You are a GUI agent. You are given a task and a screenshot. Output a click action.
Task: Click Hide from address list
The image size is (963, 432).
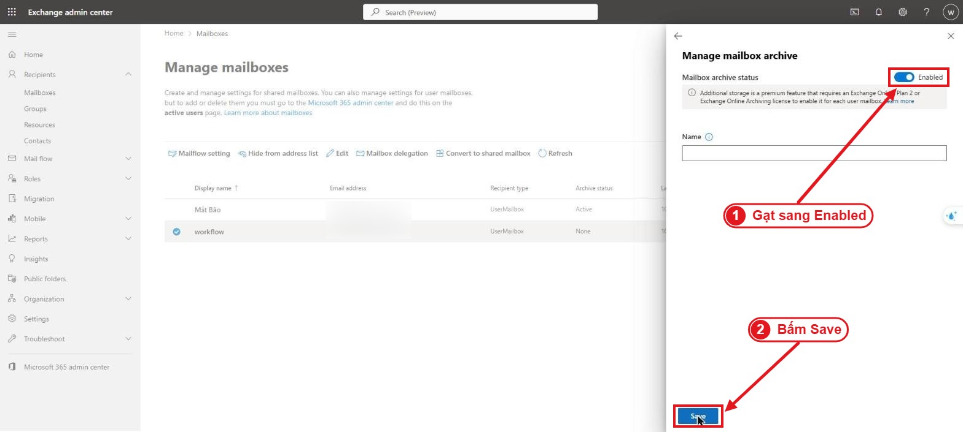(278, 153)
